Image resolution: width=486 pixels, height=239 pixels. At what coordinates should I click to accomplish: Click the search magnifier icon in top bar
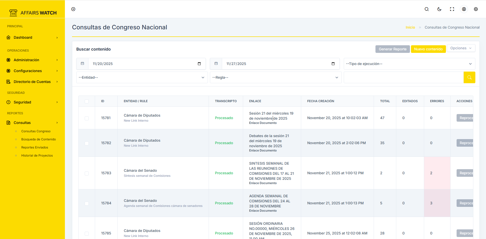[427, 9]
